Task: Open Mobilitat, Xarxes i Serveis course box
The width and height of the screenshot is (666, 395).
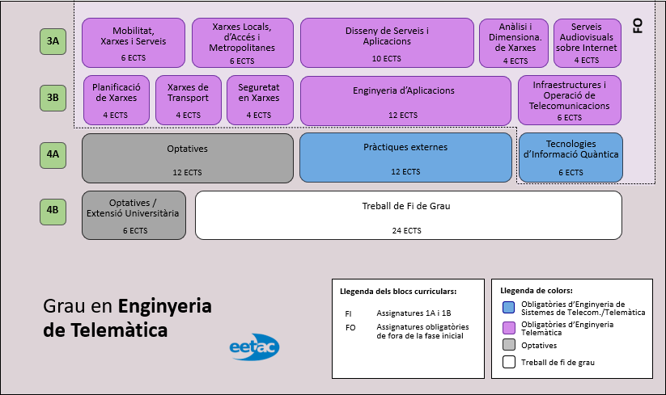Action: pyautogui.click(x=134, y=43)
